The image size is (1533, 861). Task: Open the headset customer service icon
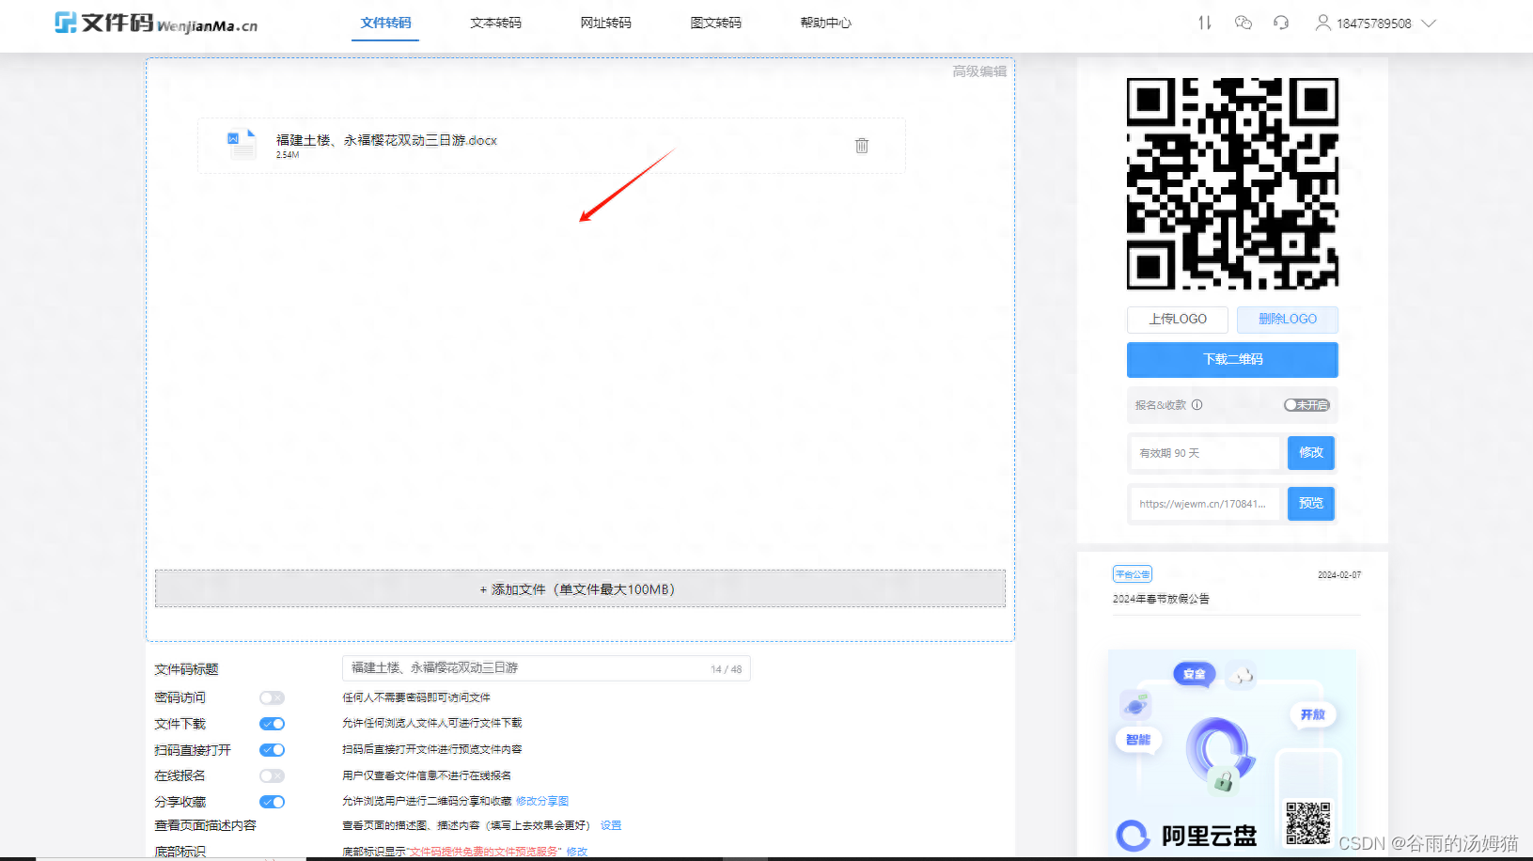pyautogui.click(x=1281, y=23)
